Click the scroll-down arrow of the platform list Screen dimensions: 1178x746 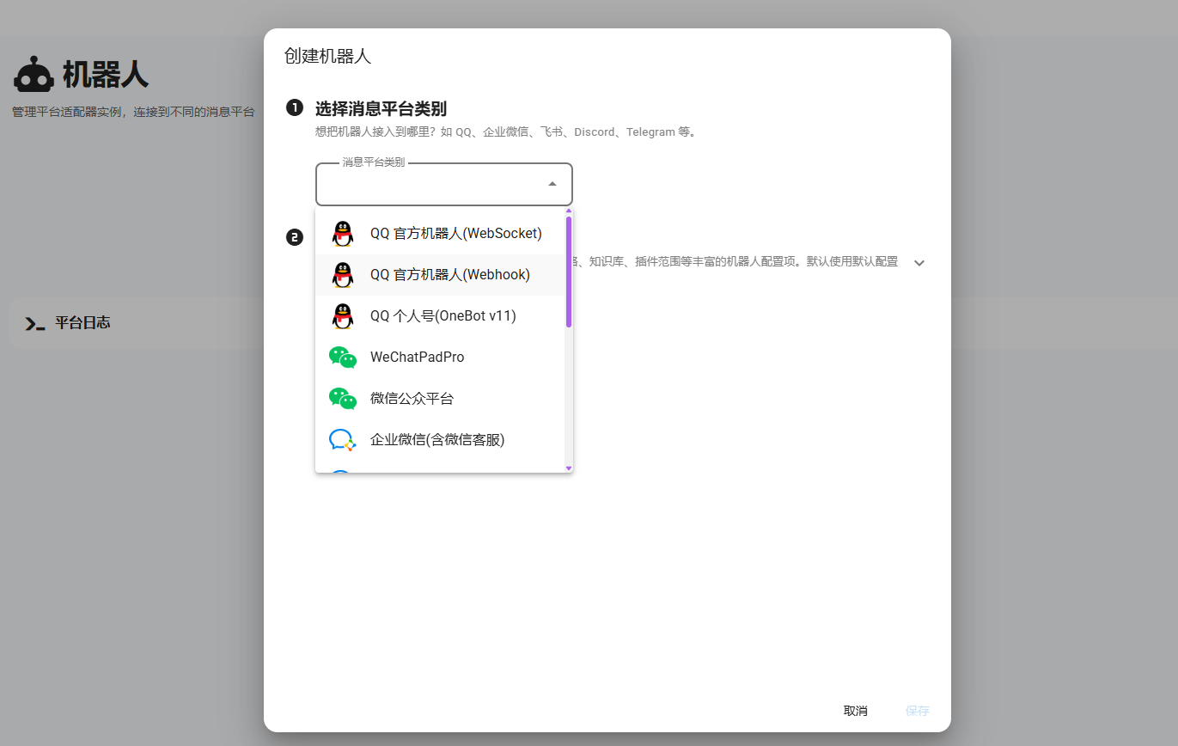(569, 468)
